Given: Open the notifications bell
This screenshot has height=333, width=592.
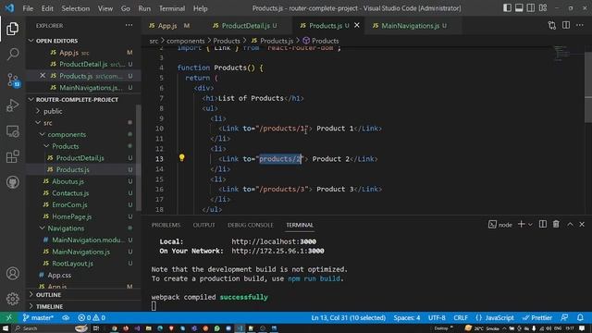Looking at the screenshot, I should (580, 317).
